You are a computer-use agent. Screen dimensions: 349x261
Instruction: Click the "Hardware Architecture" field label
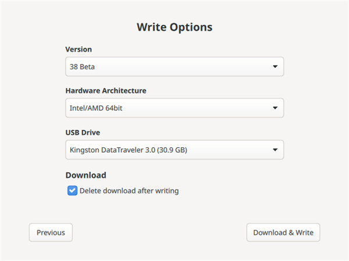(106, 90)
